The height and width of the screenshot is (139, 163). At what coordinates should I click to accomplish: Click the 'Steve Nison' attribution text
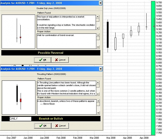(49, 104)
